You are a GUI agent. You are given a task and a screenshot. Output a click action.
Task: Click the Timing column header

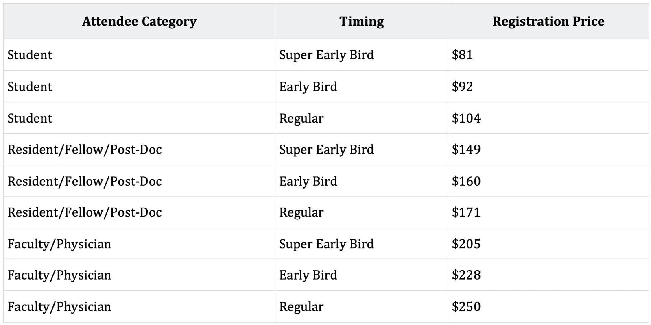(361, 22)
